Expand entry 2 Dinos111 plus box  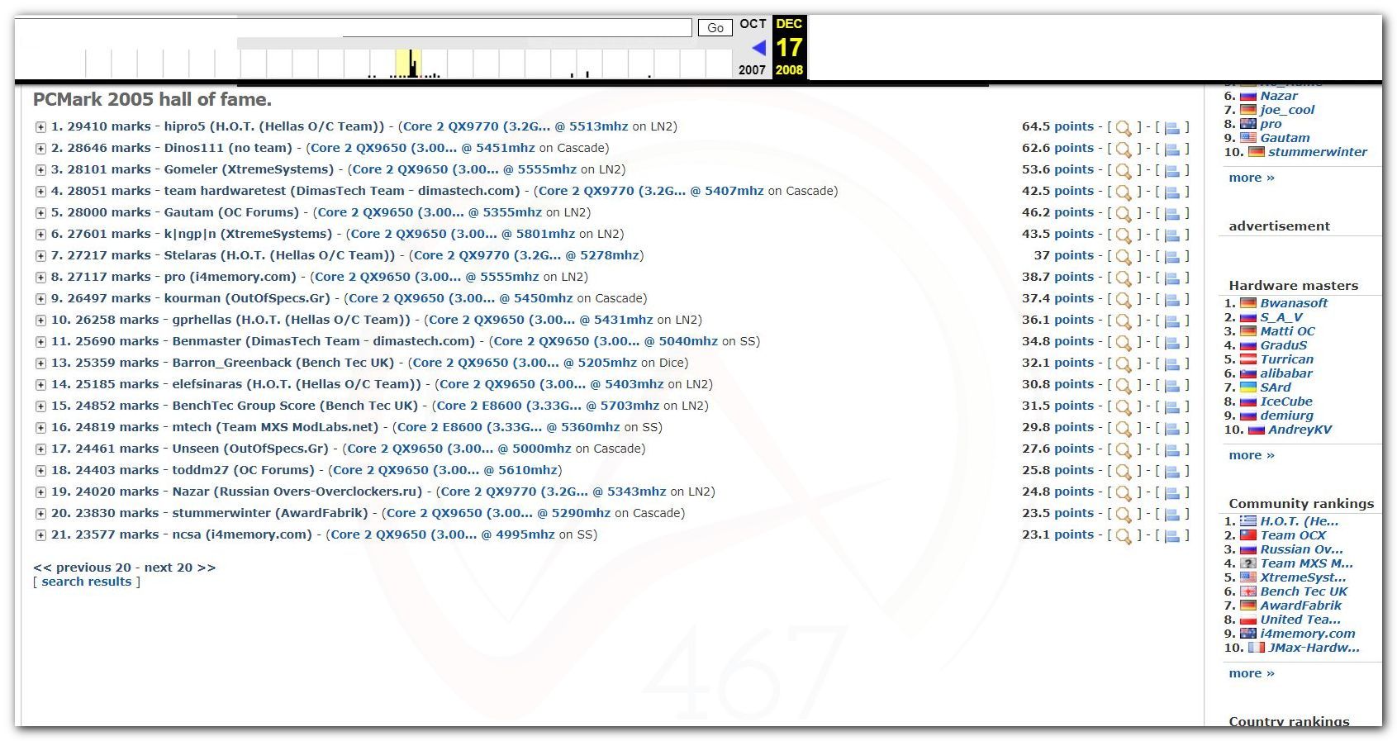coord(40,149)
